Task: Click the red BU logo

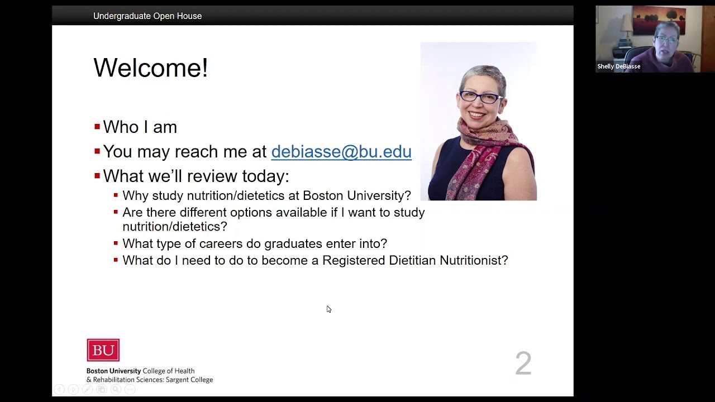Action: pyautogui.click(x=103, y=350)
